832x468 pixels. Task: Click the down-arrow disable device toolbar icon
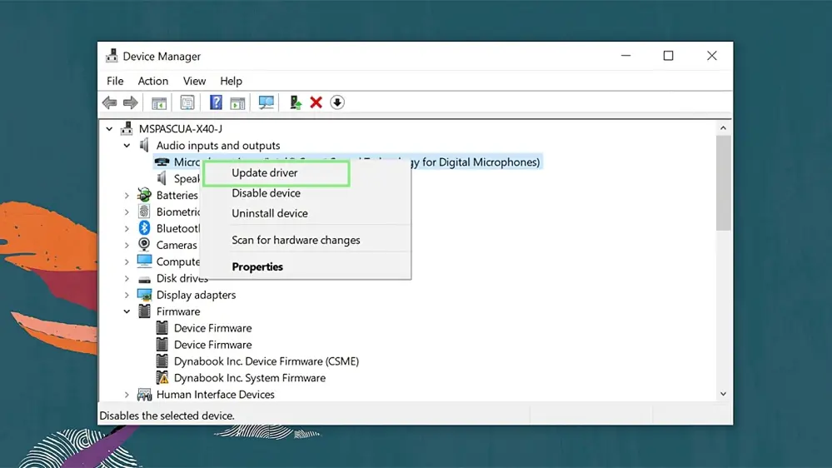coord(337,102)
